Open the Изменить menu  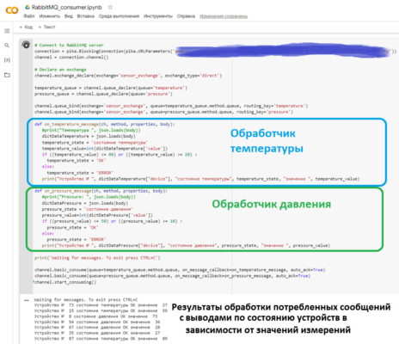coord(50,16)
